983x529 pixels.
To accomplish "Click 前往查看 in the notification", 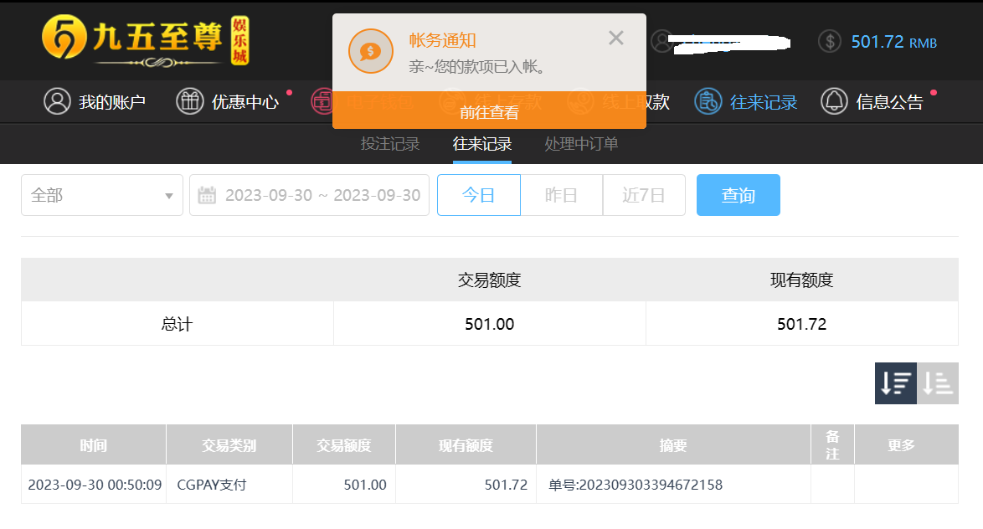I will point(489,112).
